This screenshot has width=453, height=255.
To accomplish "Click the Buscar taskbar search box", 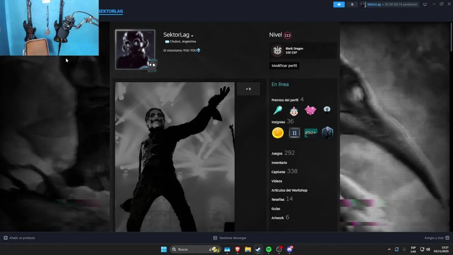I will 195,249.
